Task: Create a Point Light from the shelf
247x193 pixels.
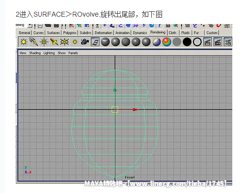Action: (x=44, y=42)
